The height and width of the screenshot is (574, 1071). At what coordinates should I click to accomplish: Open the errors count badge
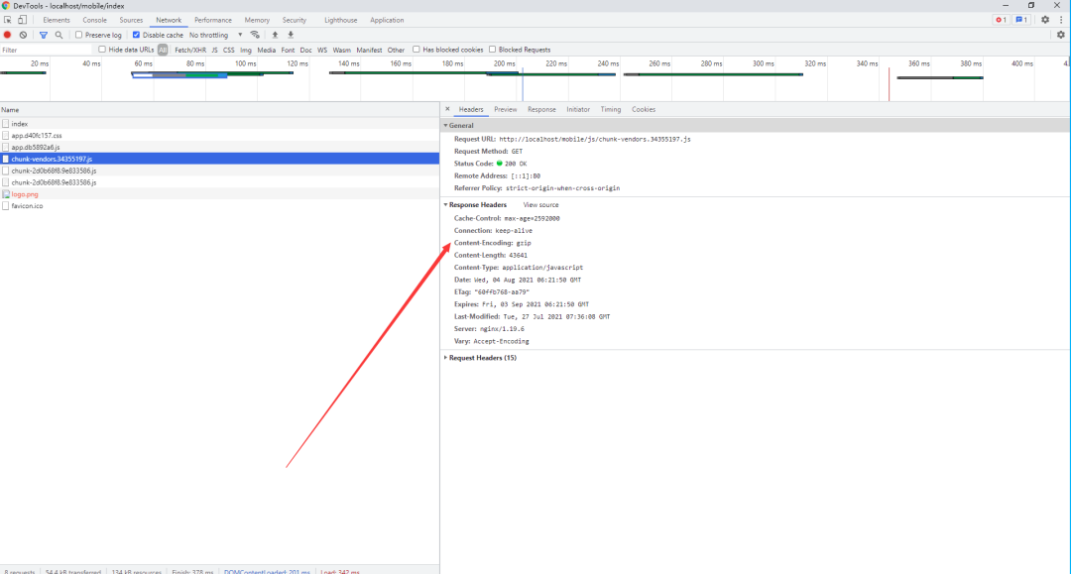[x=1001, y=20]
